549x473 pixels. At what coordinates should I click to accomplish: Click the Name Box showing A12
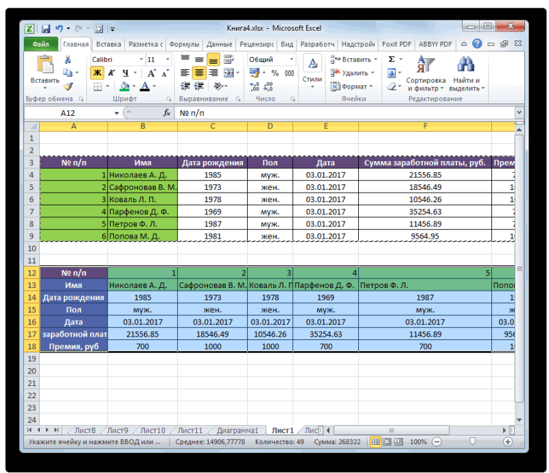click(x=68, y=113)
